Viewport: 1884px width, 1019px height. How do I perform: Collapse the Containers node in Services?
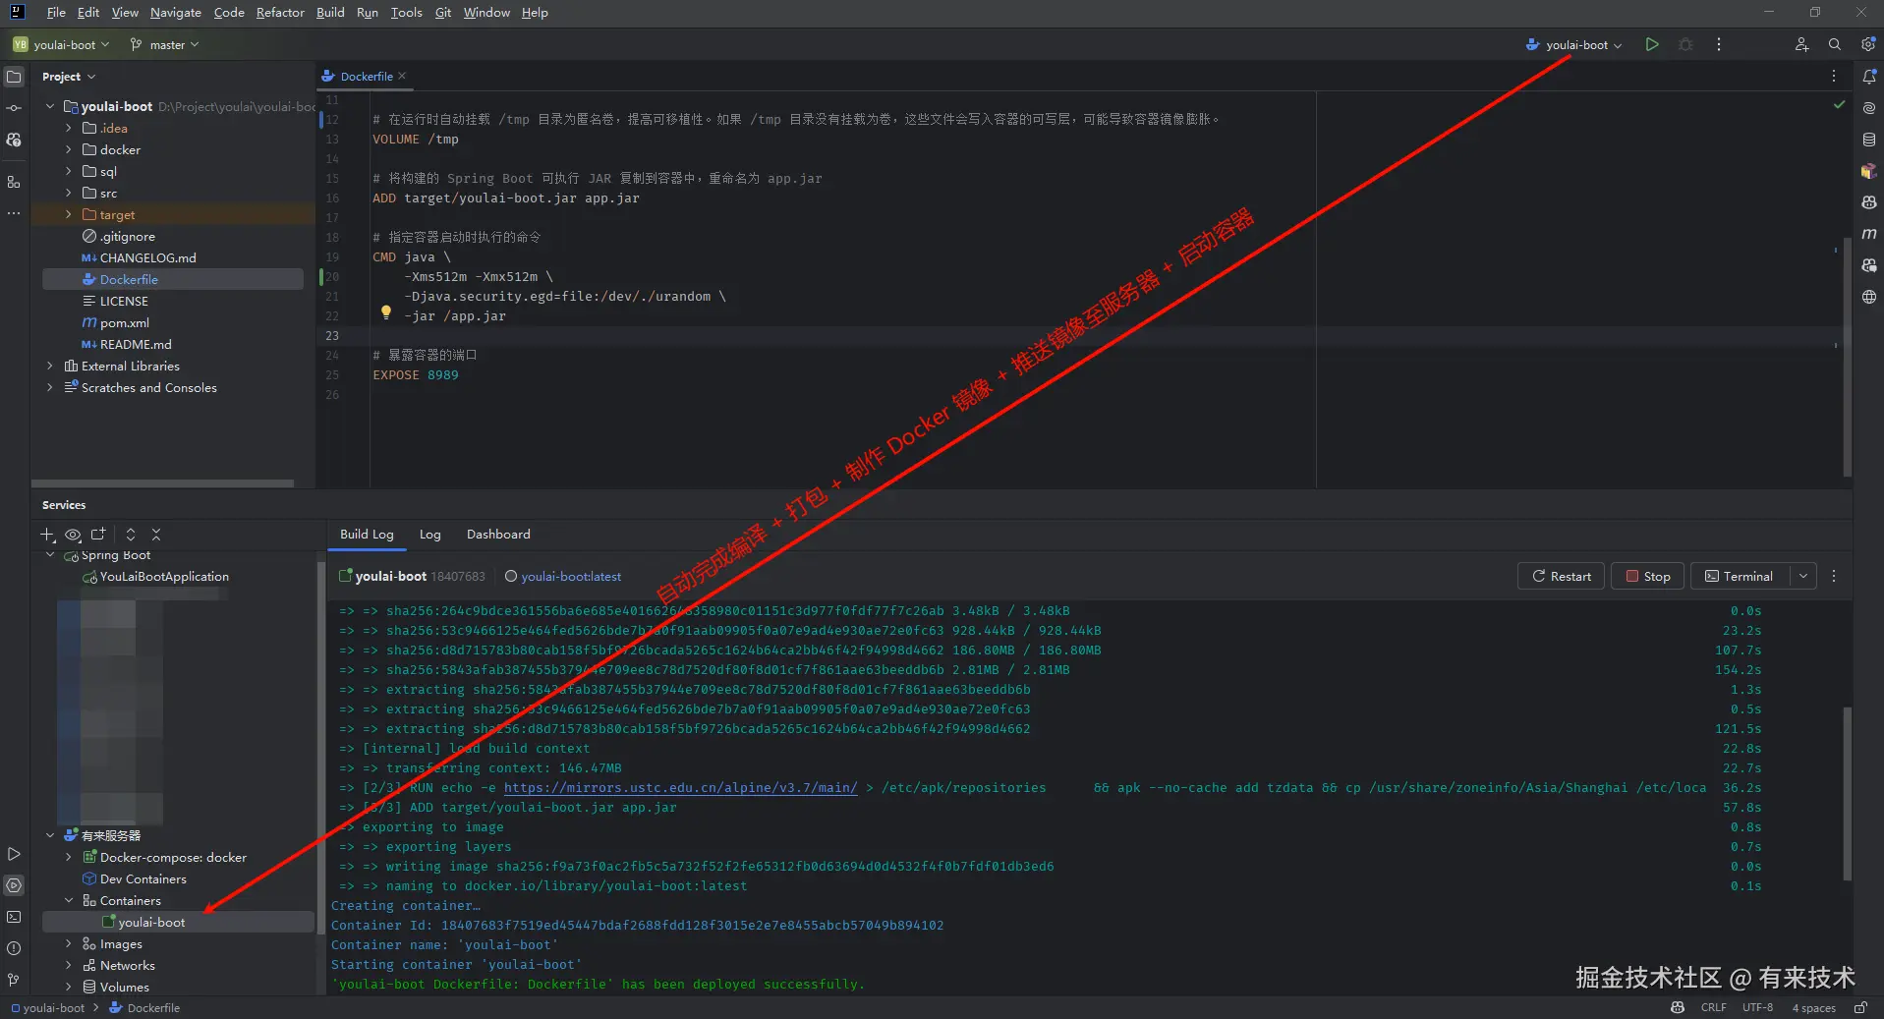coord(68,900)
